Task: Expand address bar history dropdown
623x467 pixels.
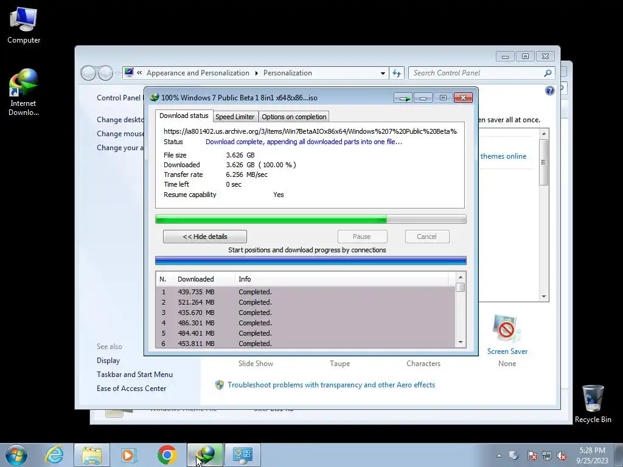Action: (x=383, y=73)
